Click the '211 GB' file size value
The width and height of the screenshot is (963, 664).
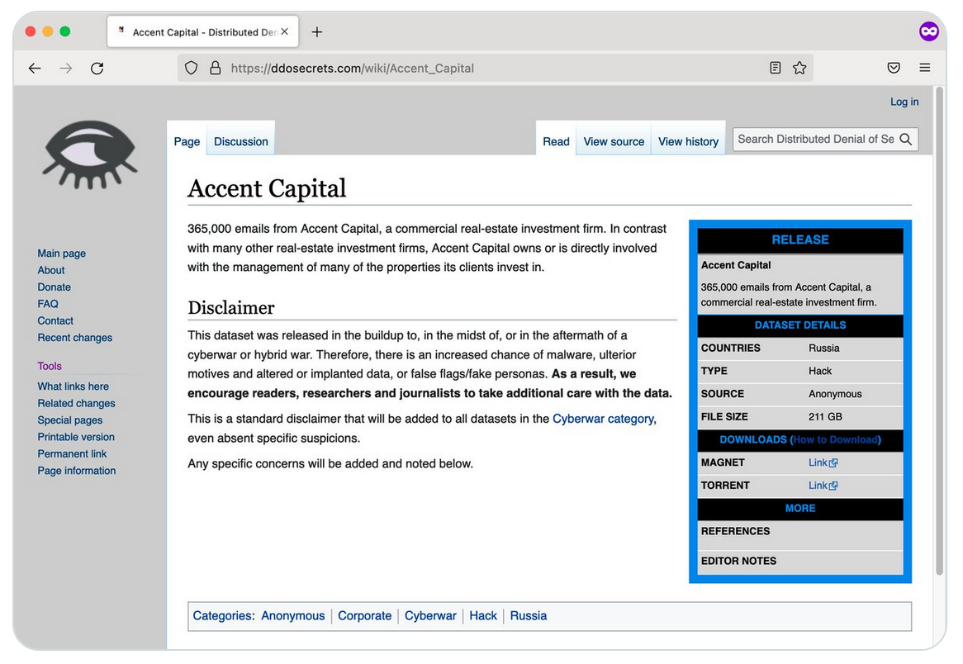[825, 417]
